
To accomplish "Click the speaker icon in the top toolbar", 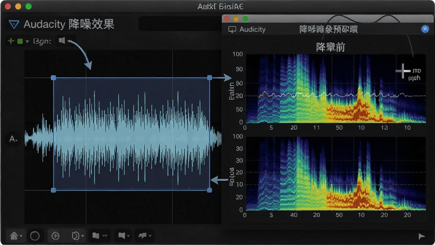I will pos(62,40).
